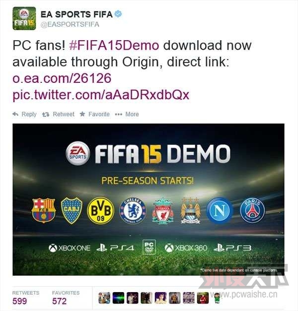Reply to the tweet
The height and width of the screenshot is (311, 298).
(x=24, y=114)
